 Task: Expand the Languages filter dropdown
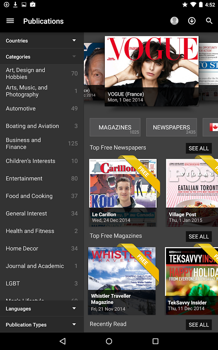click(x=42, y=309)
